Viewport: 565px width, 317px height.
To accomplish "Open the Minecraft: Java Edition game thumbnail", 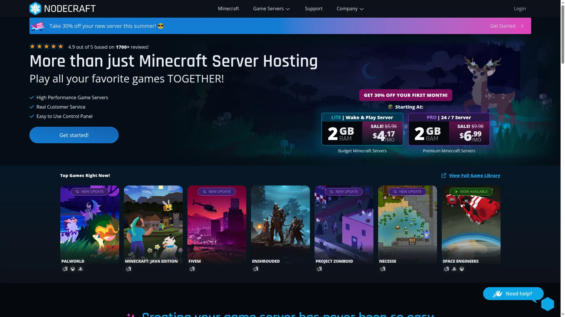I will (x=153, y=225).
